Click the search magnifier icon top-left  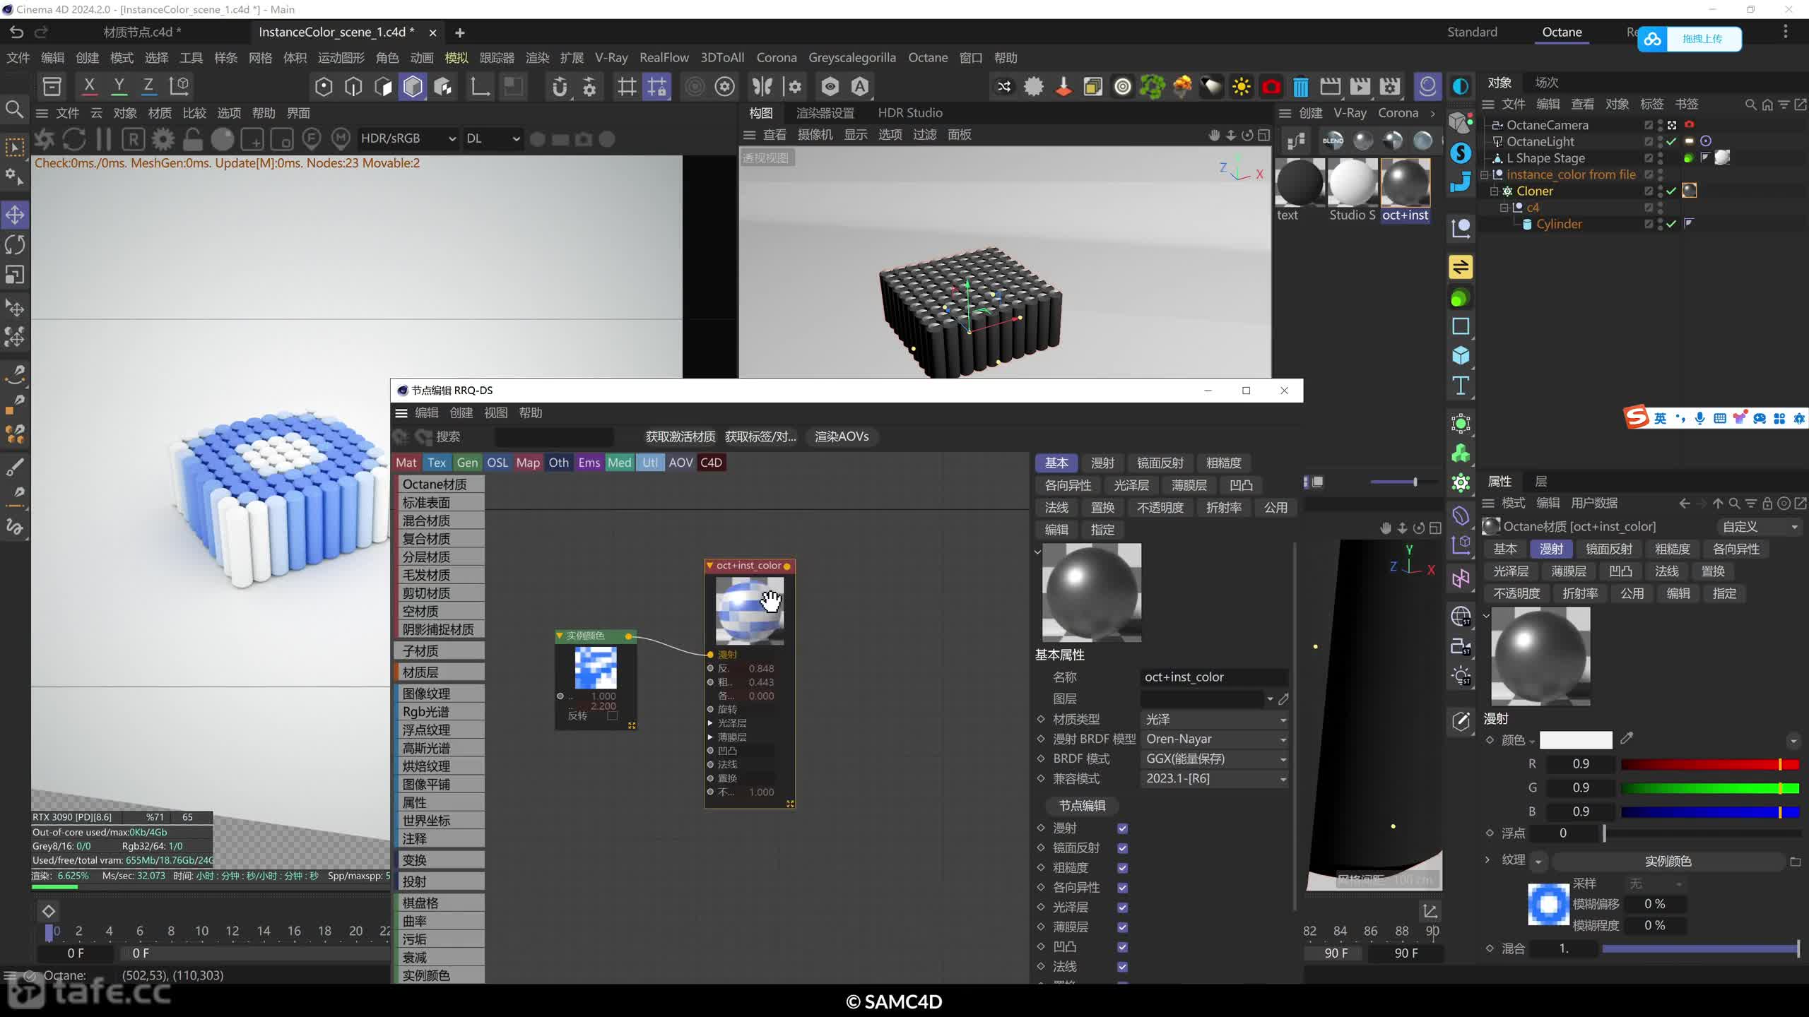(x=14, y=109)
